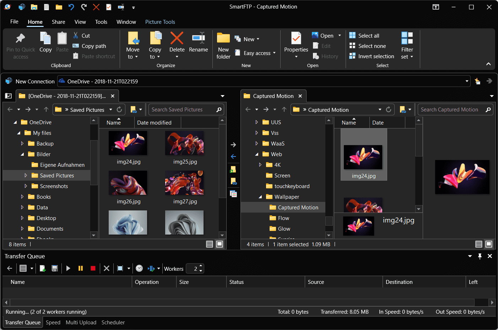Refresh the Saved Pictures pane

[x=119, y=110]
